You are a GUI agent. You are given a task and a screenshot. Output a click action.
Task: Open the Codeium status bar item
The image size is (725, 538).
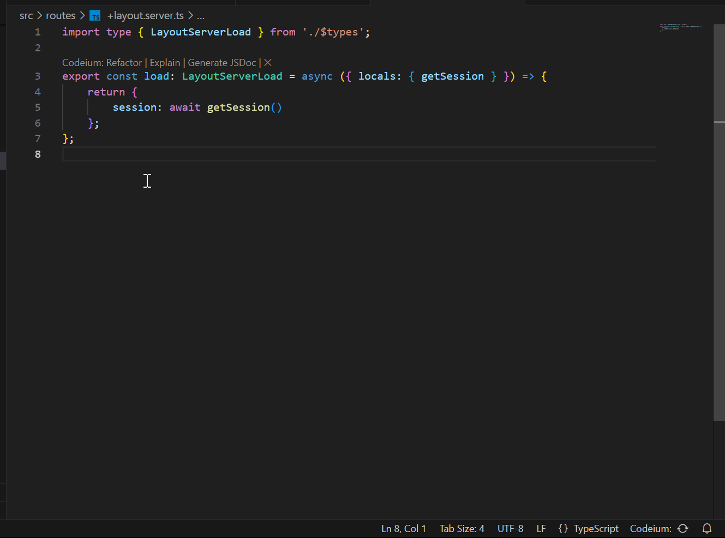pos(659,529)
